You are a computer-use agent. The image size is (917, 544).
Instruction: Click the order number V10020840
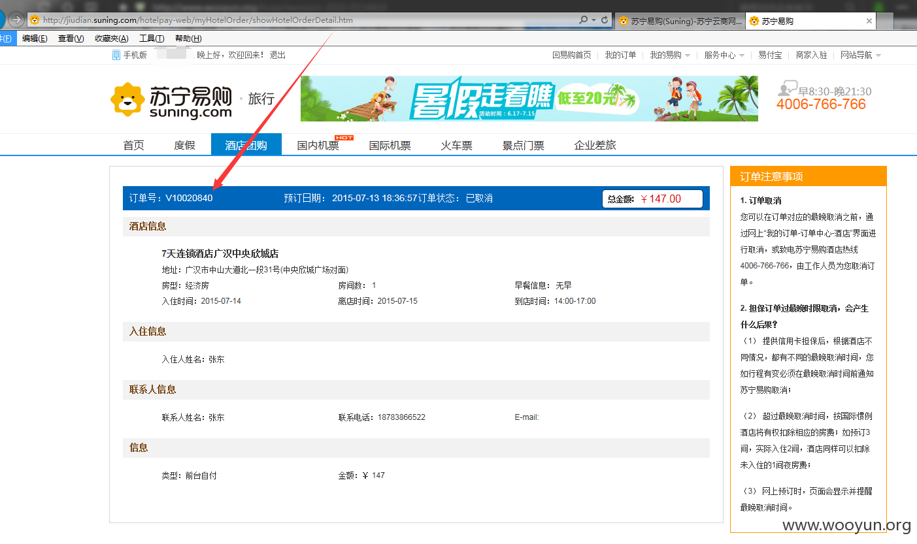tap(189, 198)
